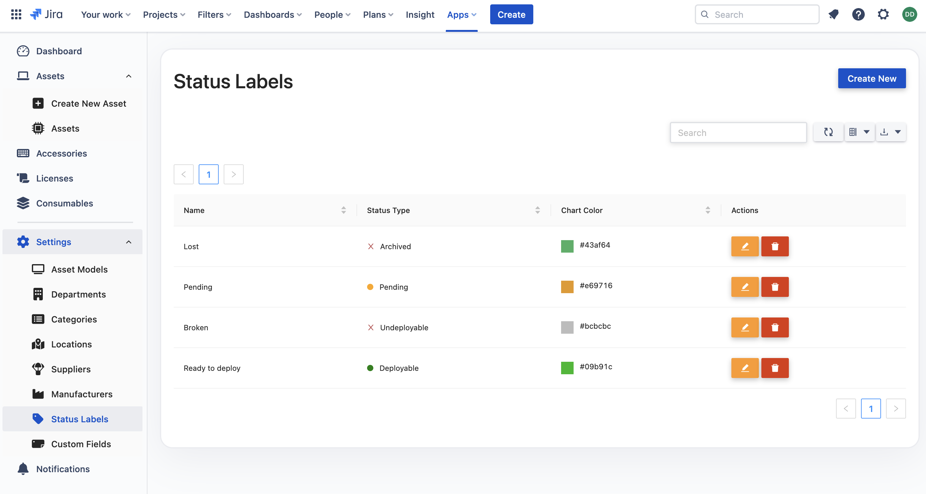The width and height of the screenshot is (926, 494).
Task: Select the Dashboard icon in sidebar
Action: (x=23, y=51)
